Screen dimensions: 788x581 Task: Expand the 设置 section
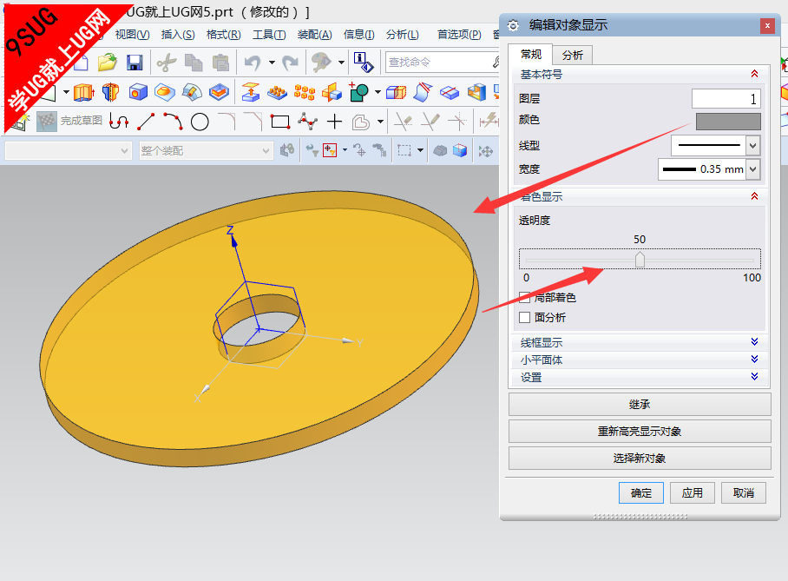[754, 376]
